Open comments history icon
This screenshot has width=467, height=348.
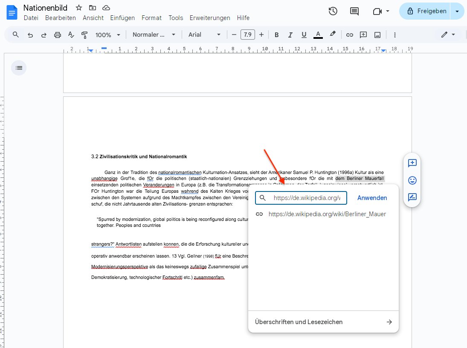click(x=354, y=12)
